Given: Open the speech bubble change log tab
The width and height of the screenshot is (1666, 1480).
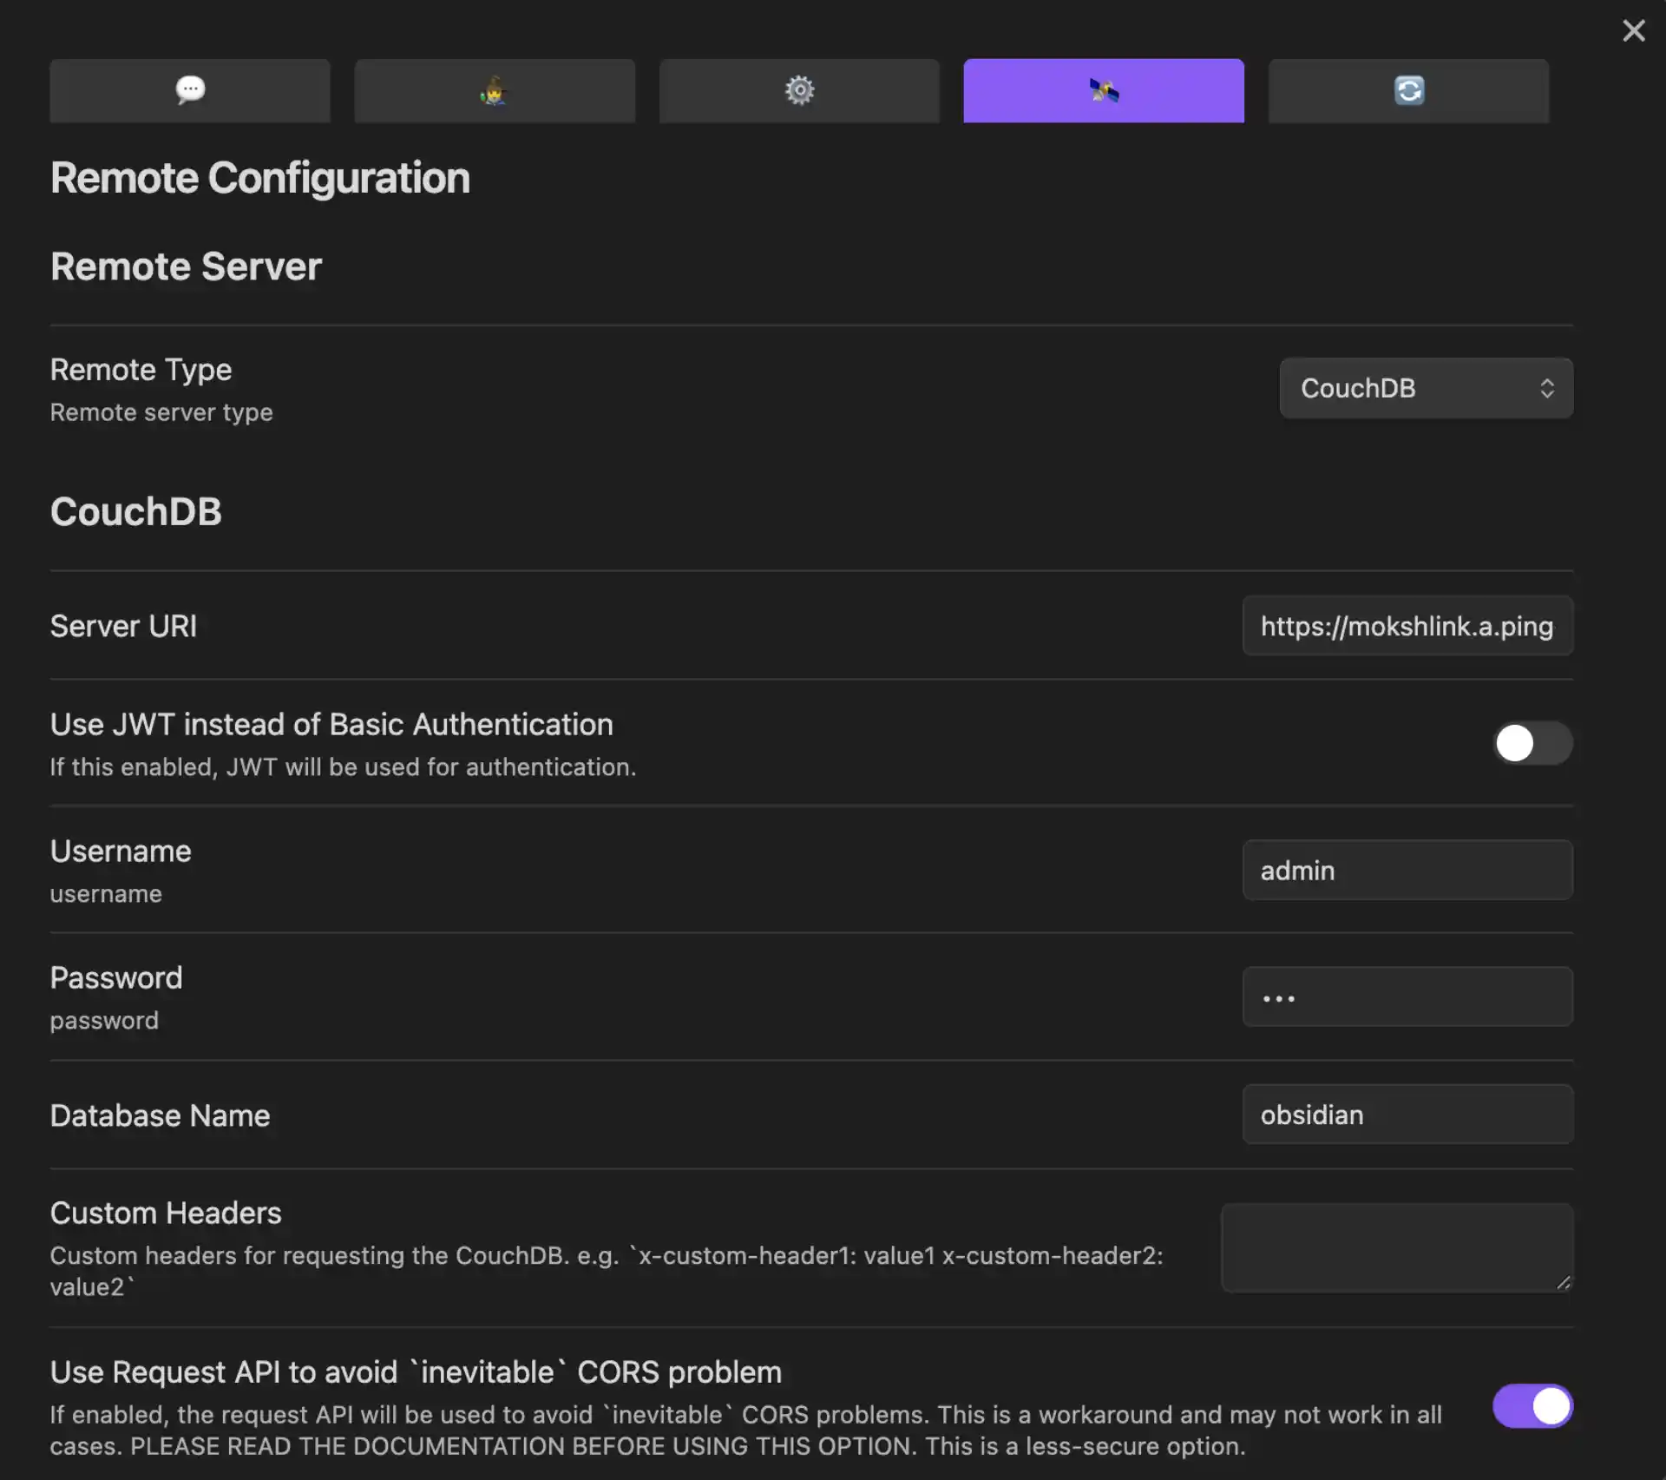Looking at the screenshot, I should [190, 90].
